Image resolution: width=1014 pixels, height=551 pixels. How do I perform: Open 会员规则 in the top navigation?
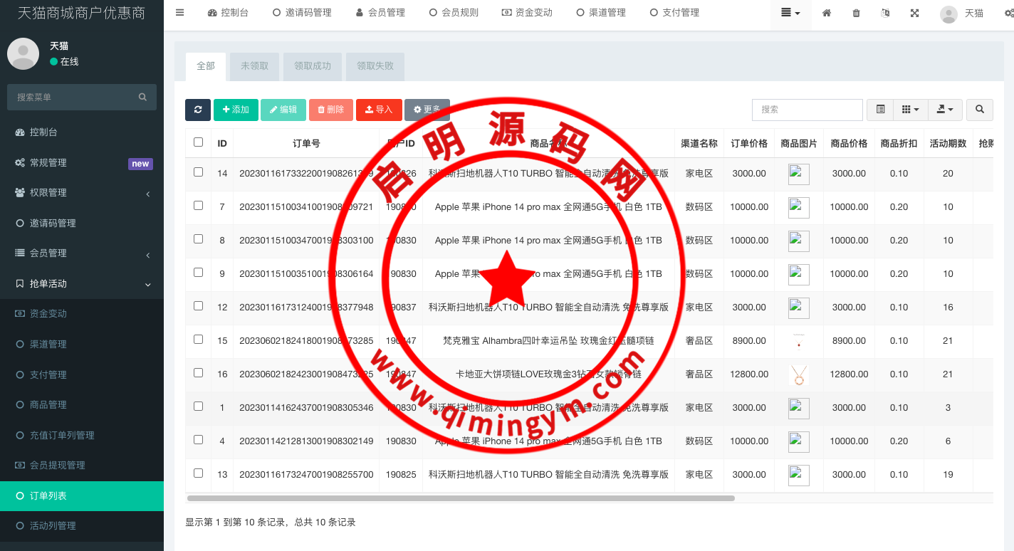(454, 13)
